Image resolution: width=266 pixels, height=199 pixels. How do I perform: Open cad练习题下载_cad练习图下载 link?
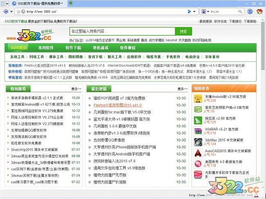34,182
